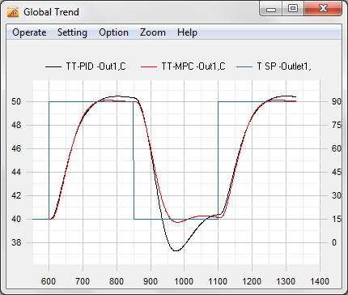Click the black TT-PID legend line swatch
This screenshot has height=295, width=348.
[x=53, y=66]
